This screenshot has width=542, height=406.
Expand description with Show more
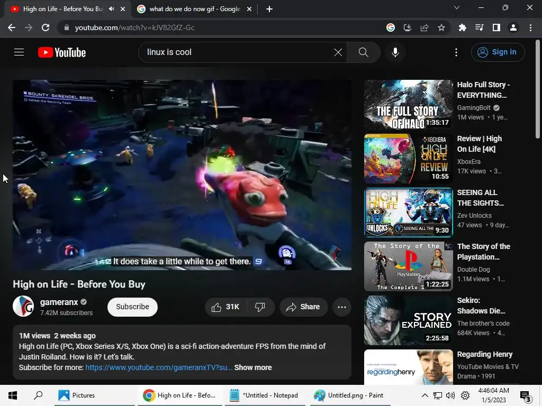(253, 367)
